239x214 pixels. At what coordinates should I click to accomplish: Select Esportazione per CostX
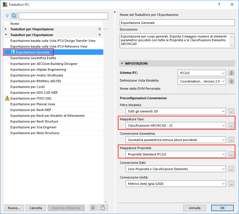point(54,87)
